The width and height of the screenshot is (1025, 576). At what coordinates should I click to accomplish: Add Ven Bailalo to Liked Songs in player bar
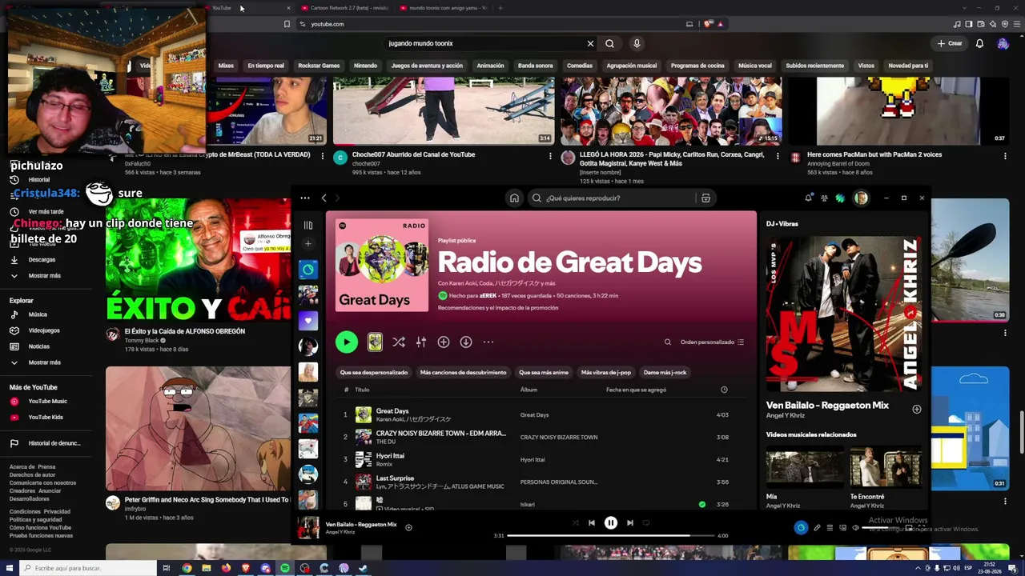pyautogui.click(x=408, y=527)
